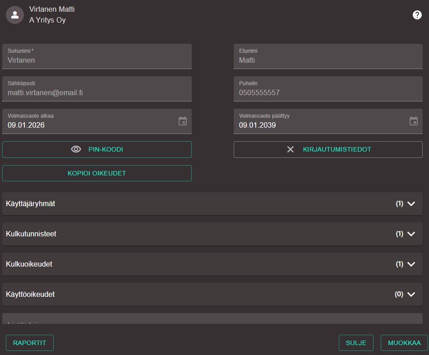Click the Käyttäjäryhmät panel title

tap(31, 204)
